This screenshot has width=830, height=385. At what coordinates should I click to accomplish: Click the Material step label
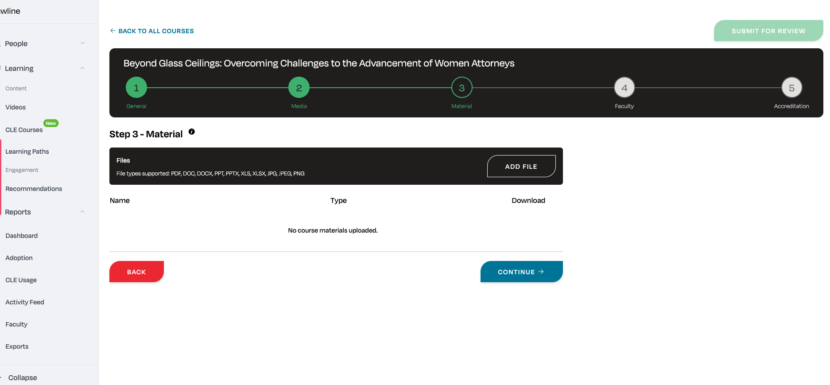point(462,106)
